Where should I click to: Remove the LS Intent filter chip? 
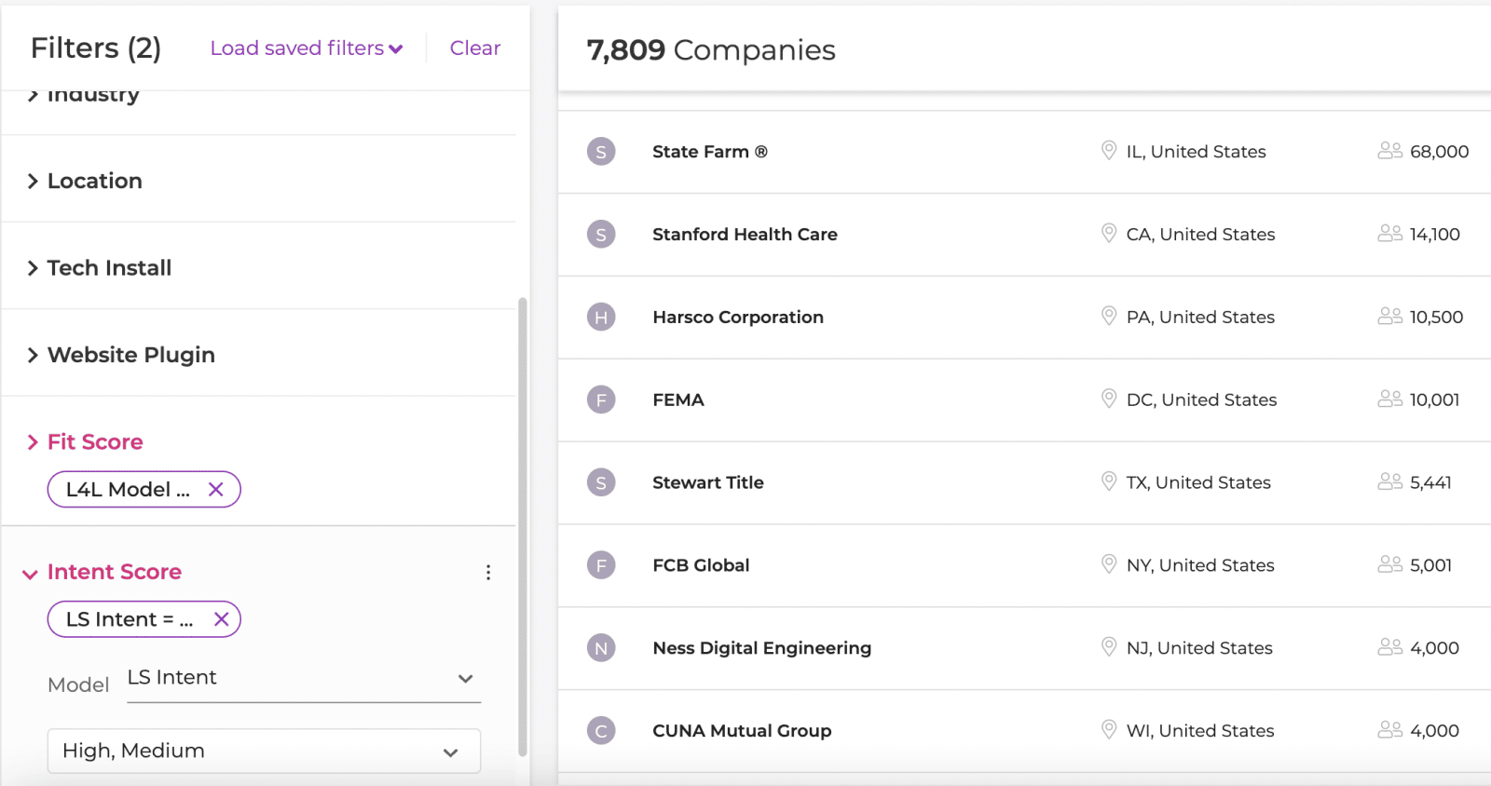(221, 619)
